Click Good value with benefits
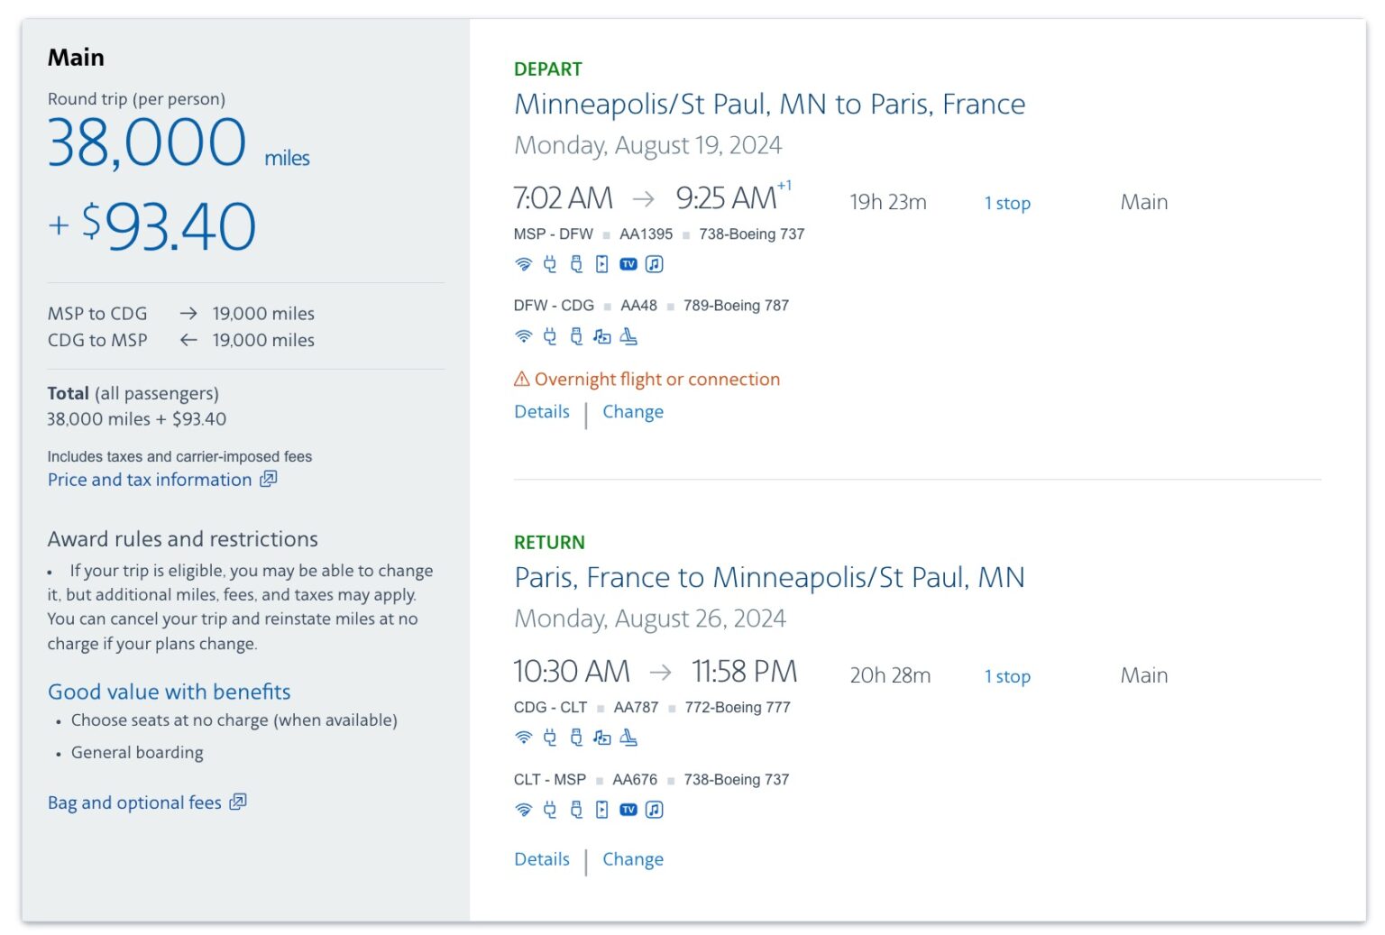Viewport: 1385px width, 935px height. tap(169, 691)
